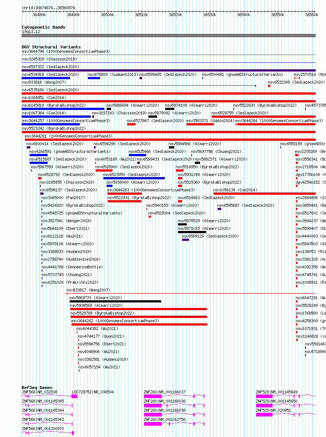Click the nsv6534918 Sedlazeck2020 label
Image resolution: width=326 pixels, height=437 pixels.
click(51, 74)
